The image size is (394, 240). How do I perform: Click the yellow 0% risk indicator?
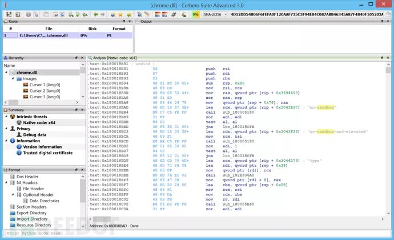[x=196, y=14]
